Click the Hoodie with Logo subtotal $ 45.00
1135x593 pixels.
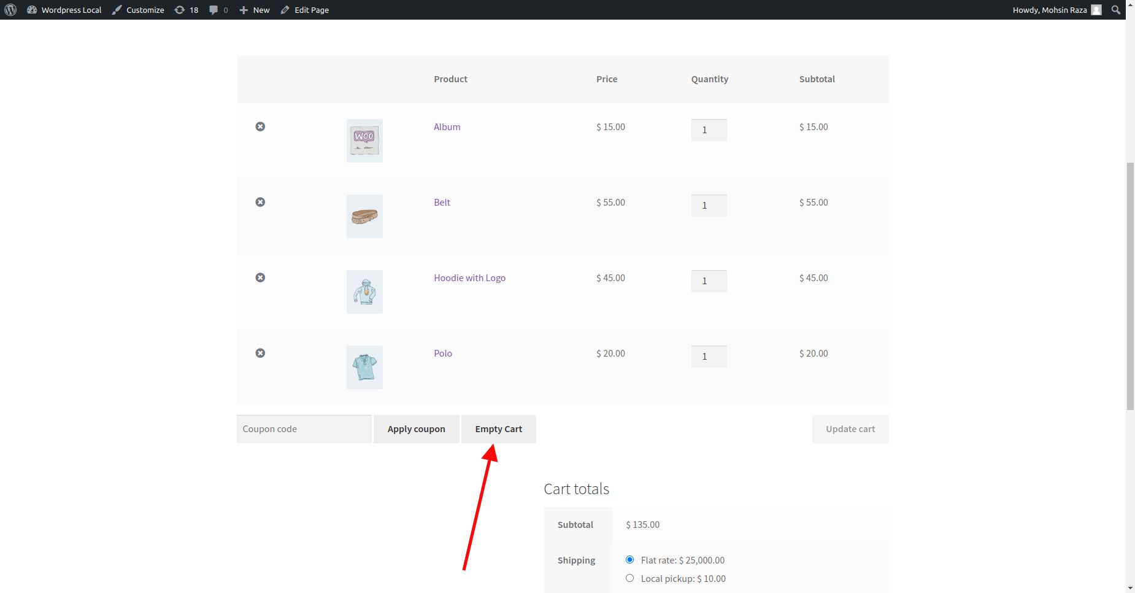(x=814, y=277)
